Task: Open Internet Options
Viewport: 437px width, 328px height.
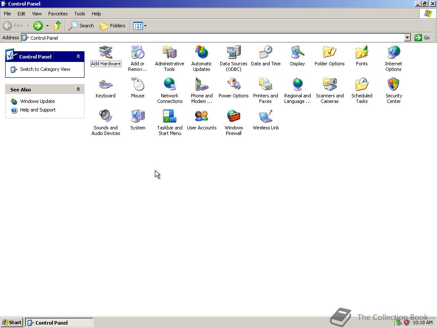Action: [x=393, y=59]
